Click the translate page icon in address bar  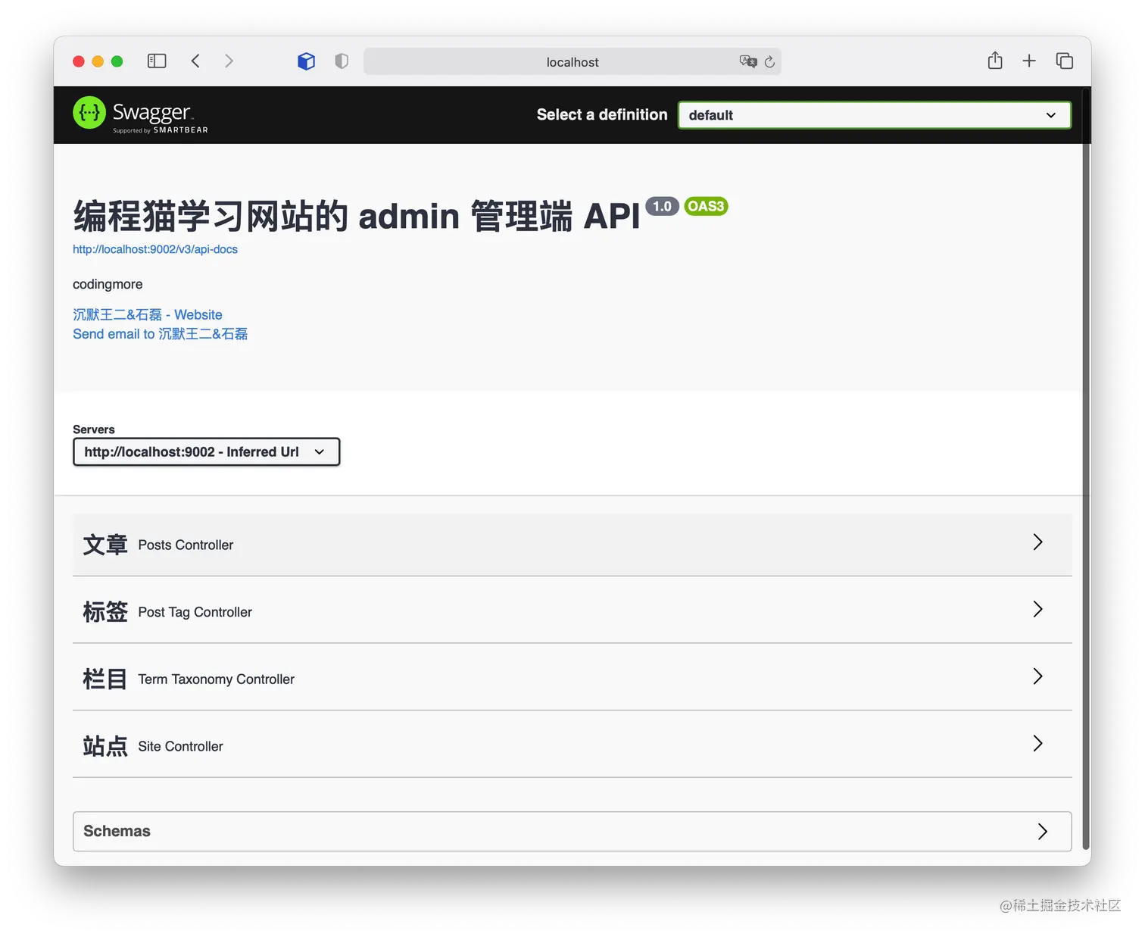pyautogui.click(x=748, y=61)
